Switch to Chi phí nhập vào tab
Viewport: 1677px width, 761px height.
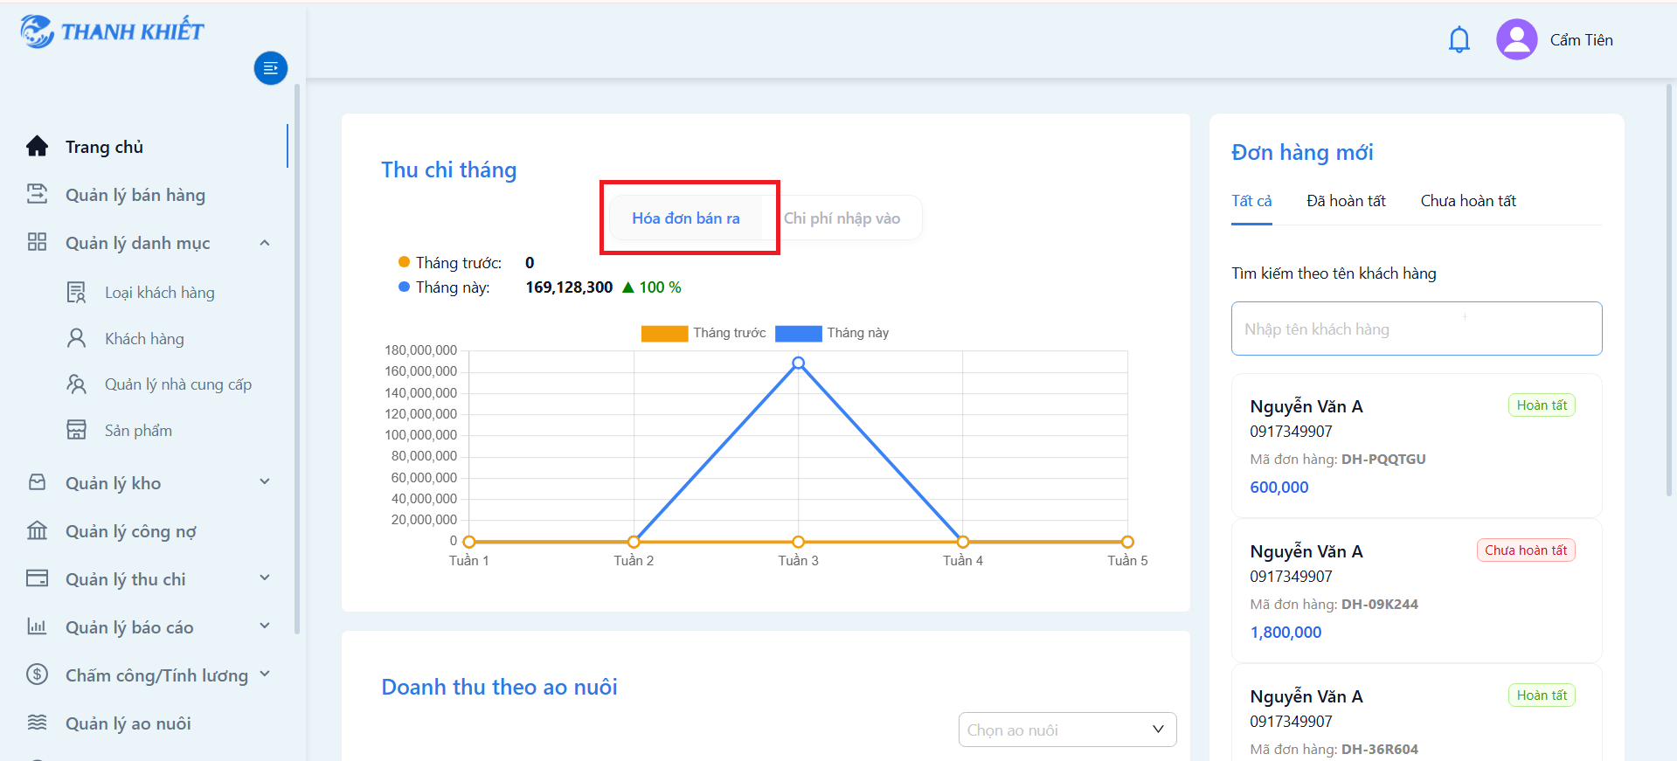pyautogui.click(x=842, y=218)
